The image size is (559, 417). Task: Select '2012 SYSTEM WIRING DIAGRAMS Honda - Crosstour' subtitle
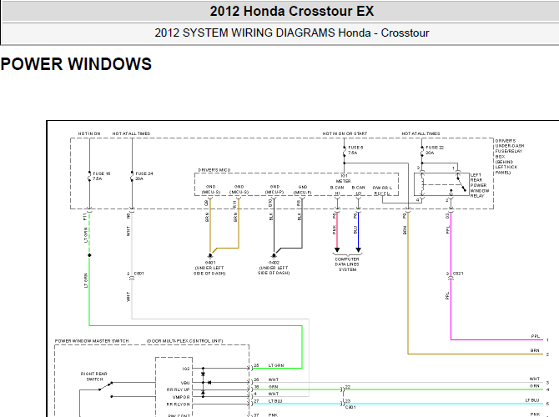pyautogui.click(x=292, y=33)
